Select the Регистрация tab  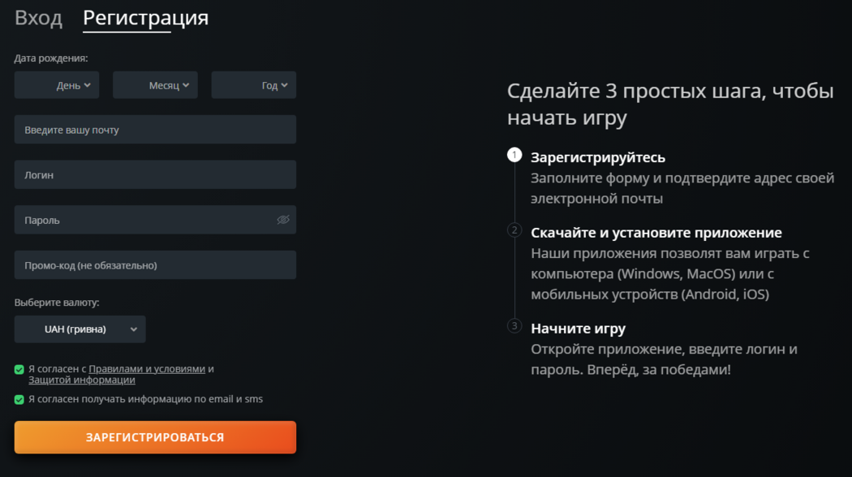click(x=144, y=17)
